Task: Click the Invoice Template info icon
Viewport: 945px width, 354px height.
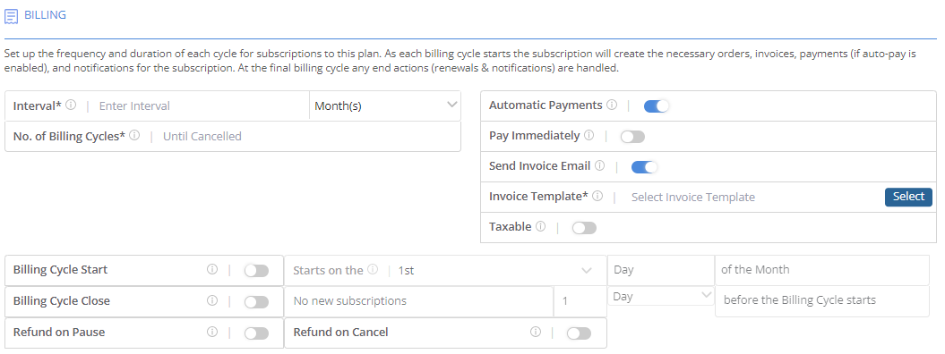Action: 597,196
